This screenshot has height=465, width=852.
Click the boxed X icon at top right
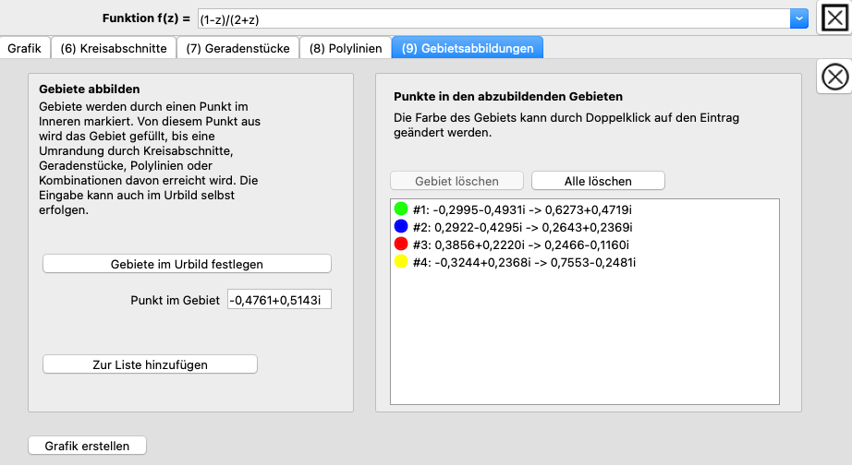[x=834, y=18]
